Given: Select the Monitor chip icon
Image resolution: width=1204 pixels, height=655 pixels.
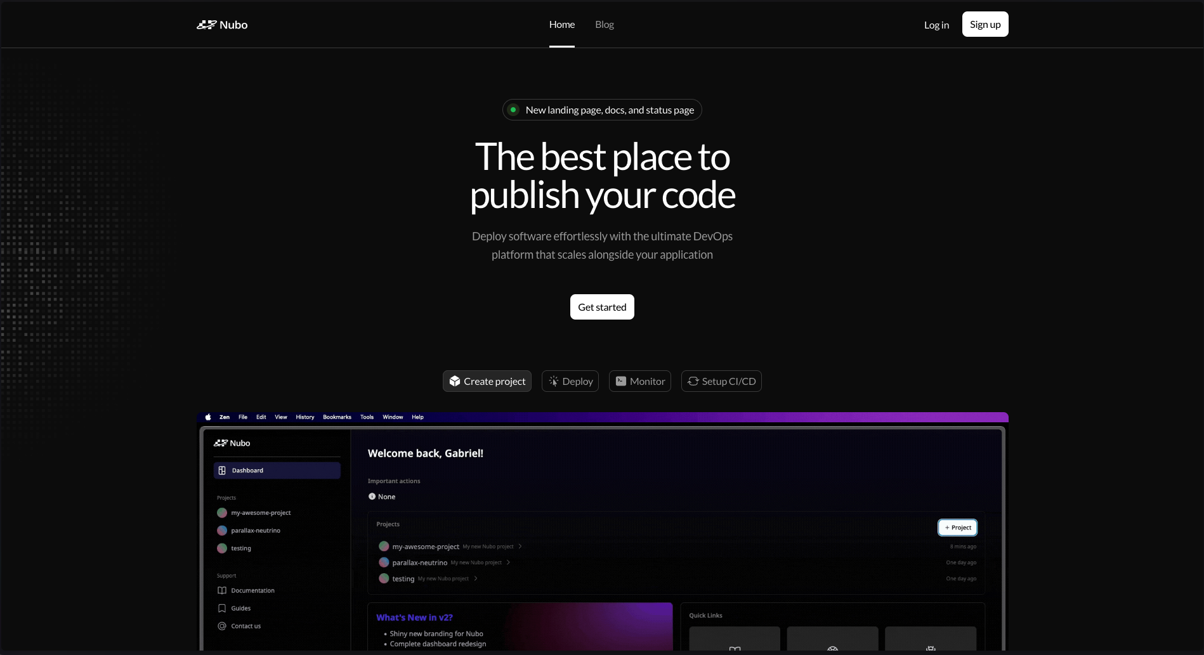Looking at the screenshot, I should [622, 381].
